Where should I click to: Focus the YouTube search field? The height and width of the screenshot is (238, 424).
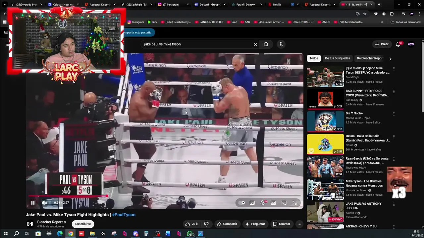[x=197, y=44]
